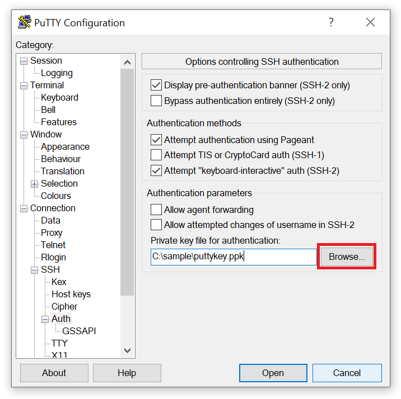This screenshot has height=399, width=401.
Task: Collapse the Auth tree node
Action: (45, 319)
